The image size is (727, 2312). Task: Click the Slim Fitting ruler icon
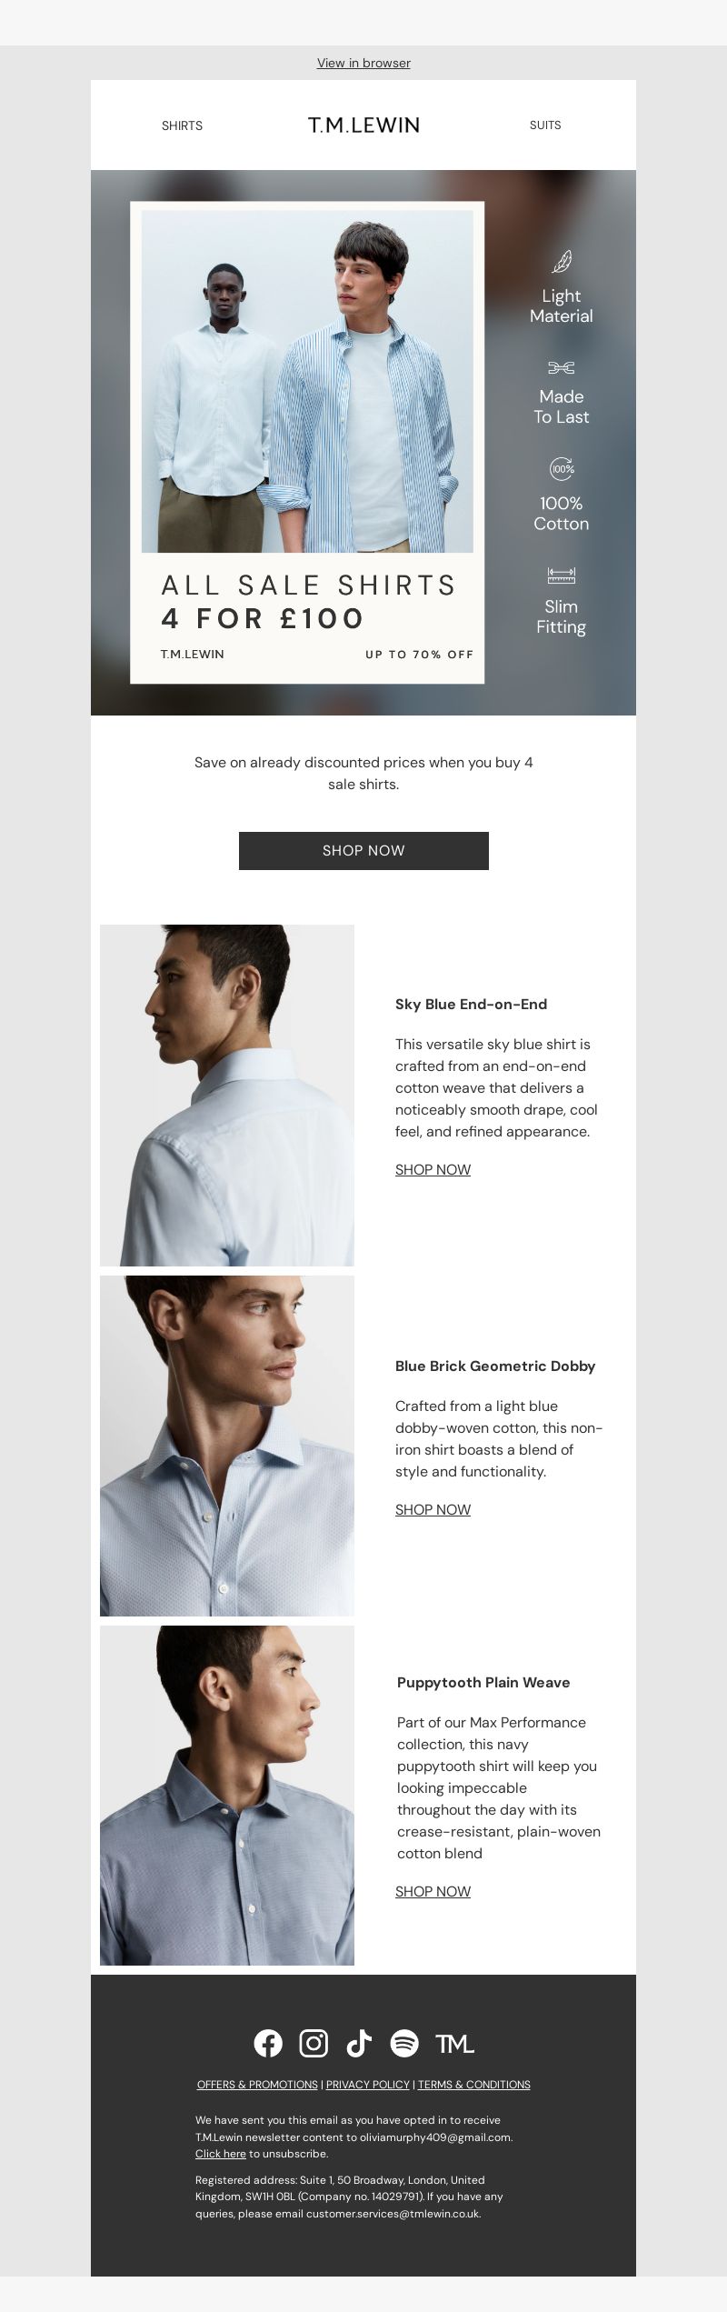tap(562, 575)
